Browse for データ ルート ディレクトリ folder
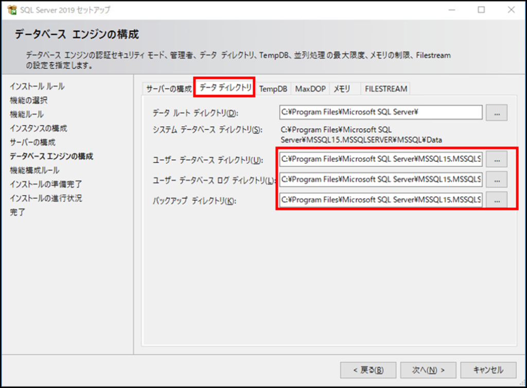The height and width of the screenshot is (388, 527). click(x=497, y=113)
